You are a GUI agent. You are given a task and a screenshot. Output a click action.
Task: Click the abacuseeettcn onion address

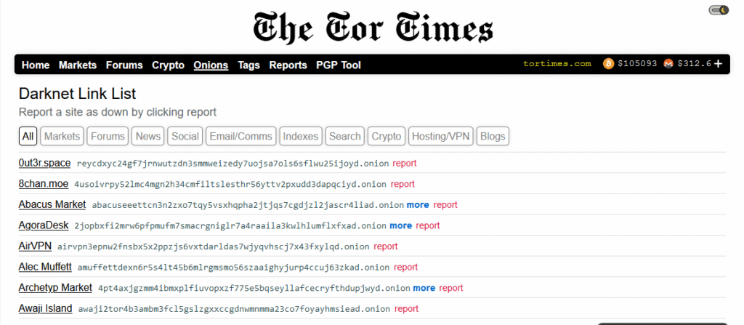tap(248, 205)
